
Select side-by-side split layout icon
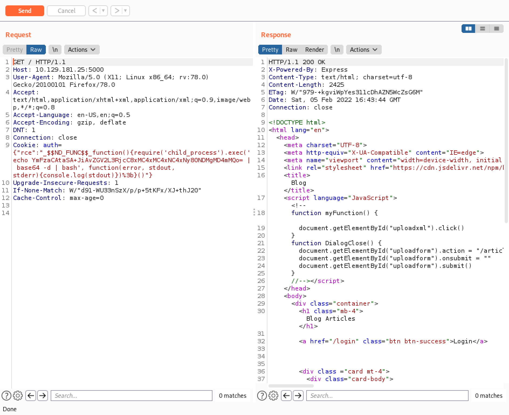(x=469, y=29)
